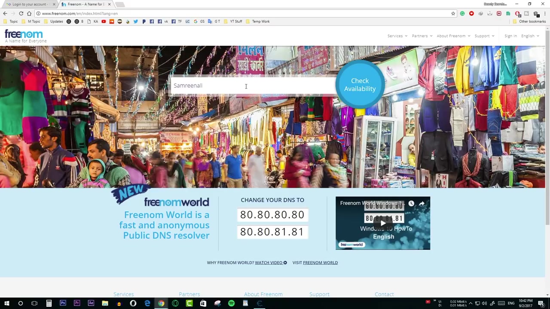Click the page vertical scrollbar
This screenshot has height=309, width=550.
click(547, 127)
